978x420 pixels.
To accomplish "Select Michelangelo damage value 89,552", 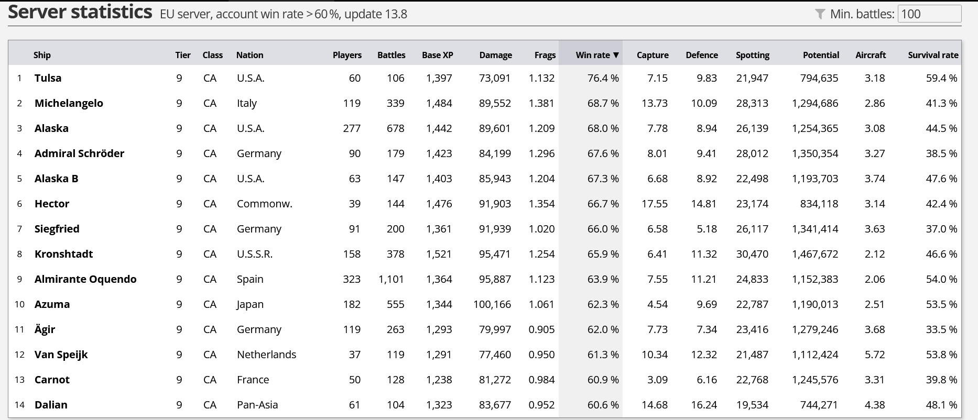I will pos(495,103).
